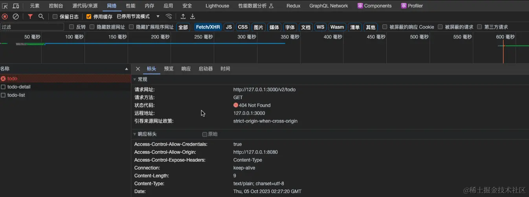Screen dimensions: 529x197
Task: Open the 内存 tab
Action: (x=149, y=6)
